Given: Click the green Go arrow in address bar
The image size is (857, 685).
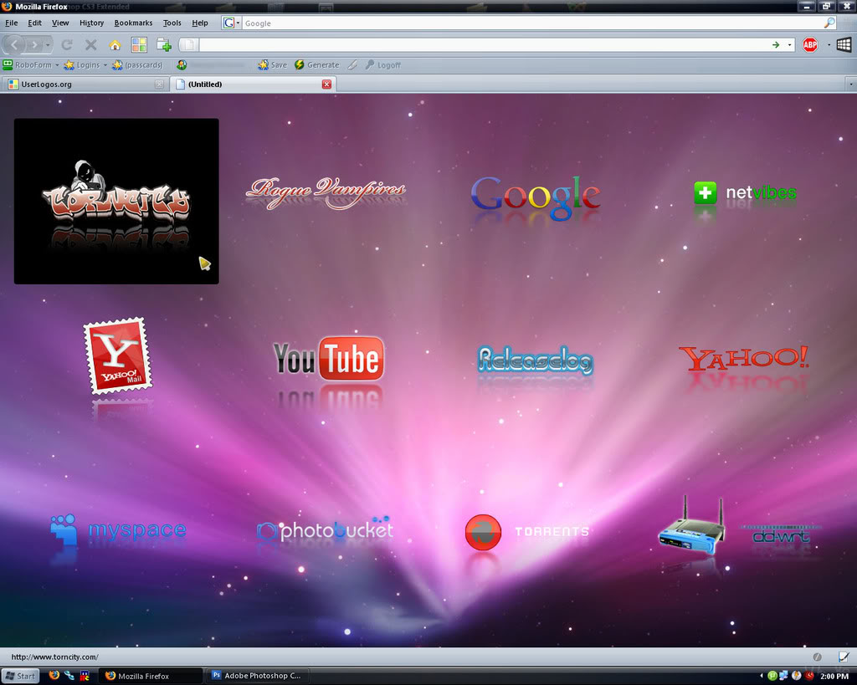Looking at the screenshot, I should [x=776, y=45].
